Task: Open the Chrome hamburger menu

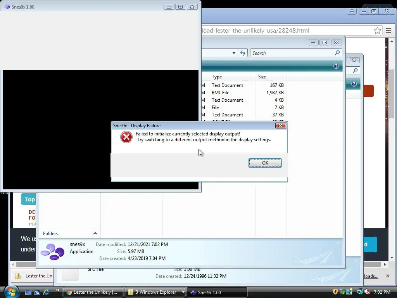Action: [388, 30]
